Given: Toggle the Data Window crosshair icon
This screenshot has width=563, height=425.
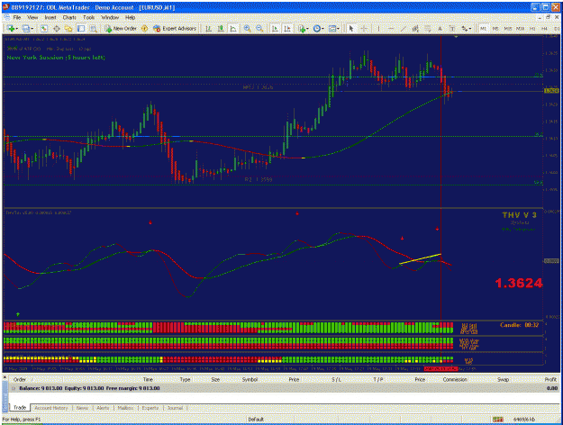Looking at the screenshot, I should point(57,28).
